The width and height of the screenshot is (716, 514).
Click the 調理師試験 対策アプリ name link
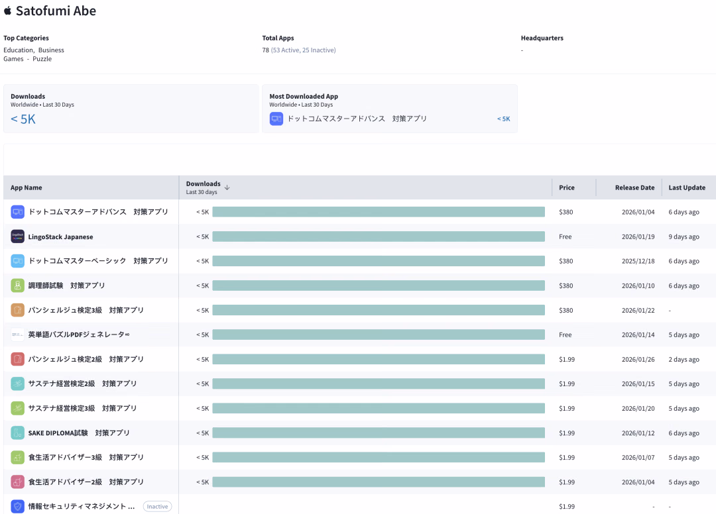[67, 285]
